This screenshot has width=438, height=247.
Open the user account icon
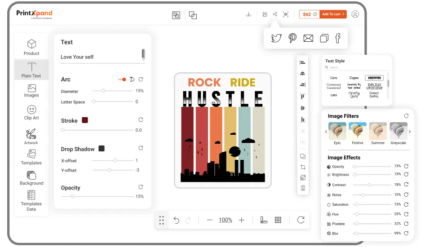coord(355,14)
